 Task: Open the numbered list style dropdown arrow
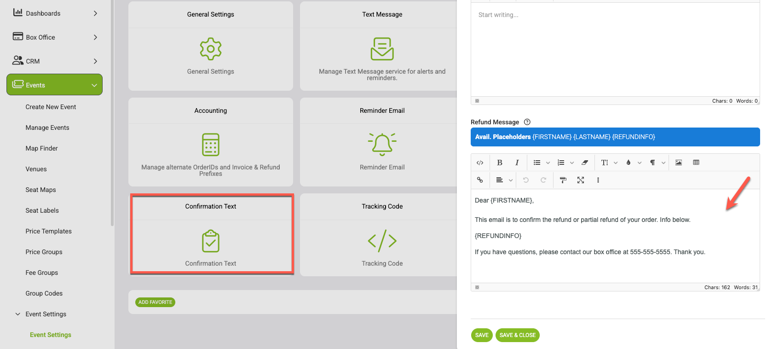(x=572, y=163)
